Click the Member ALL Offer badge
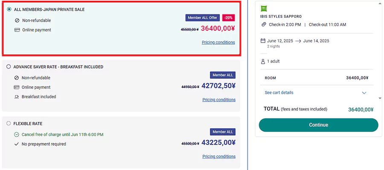The width and height of the screenshot is (384, 170). 202,18
